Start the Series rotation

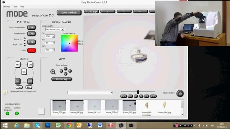tap(31, 42)
